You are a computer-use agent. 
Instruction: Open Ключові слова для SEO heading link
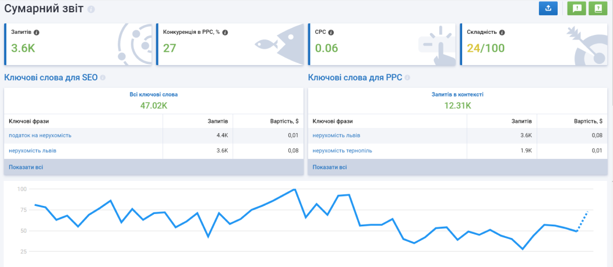pyautogui.click(x=51, y=77)
